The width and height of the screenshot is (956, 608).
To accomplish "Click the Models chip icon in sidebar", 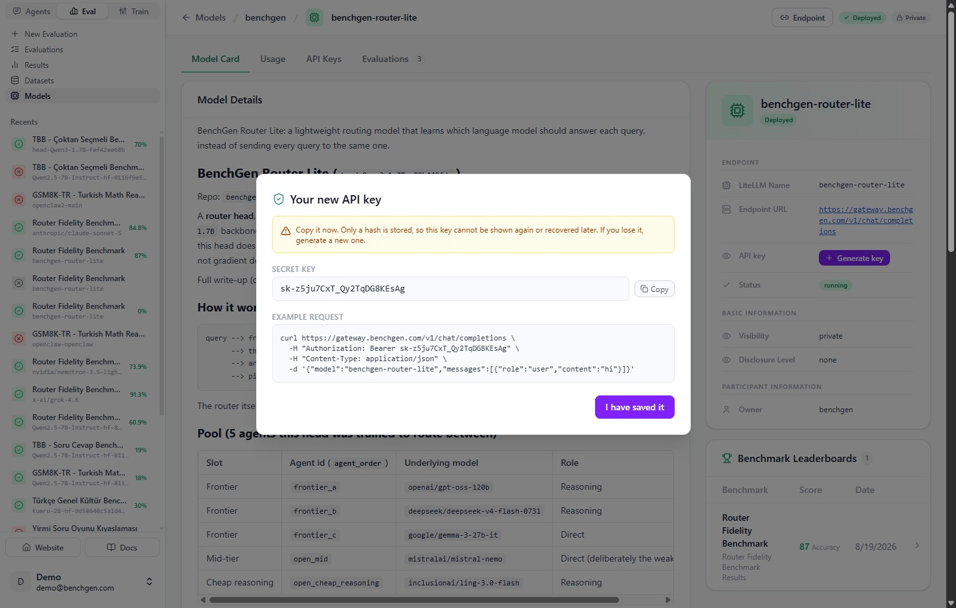I will (15, 96).
